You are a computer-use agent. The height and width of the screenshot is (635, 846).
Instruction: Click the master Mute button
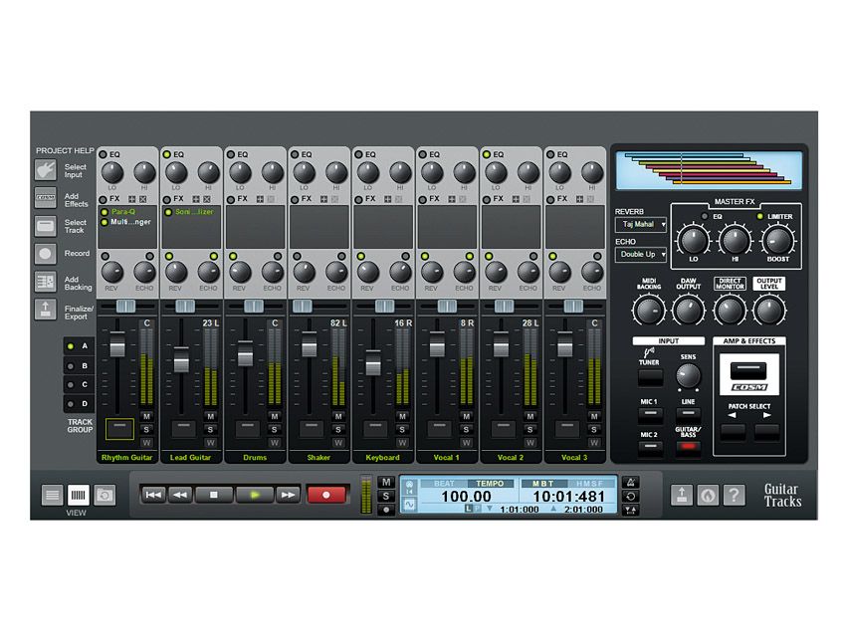pos(386,483)
